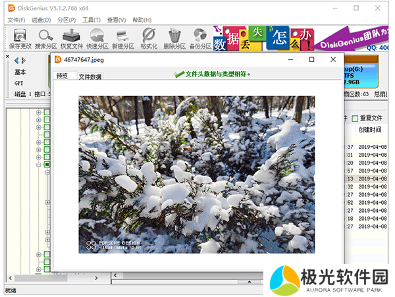Open the 备份分区 (Backup Partition) tool
395x297 pixels.
pyautogui.click(x=199, y=39)
